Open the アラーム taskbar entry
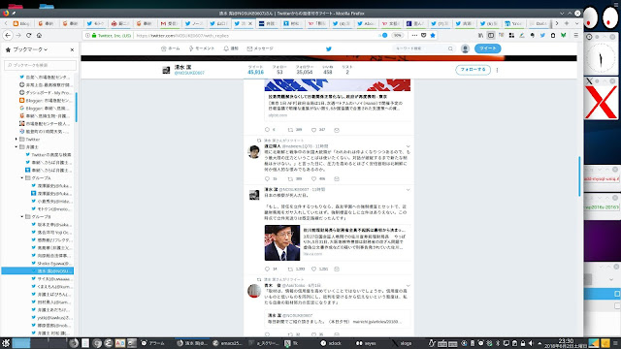This screenshot has width=621, height=349. [x=153, y=343]
